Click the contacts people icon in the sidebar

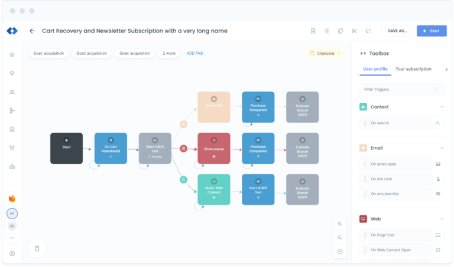tap(12, 92)
